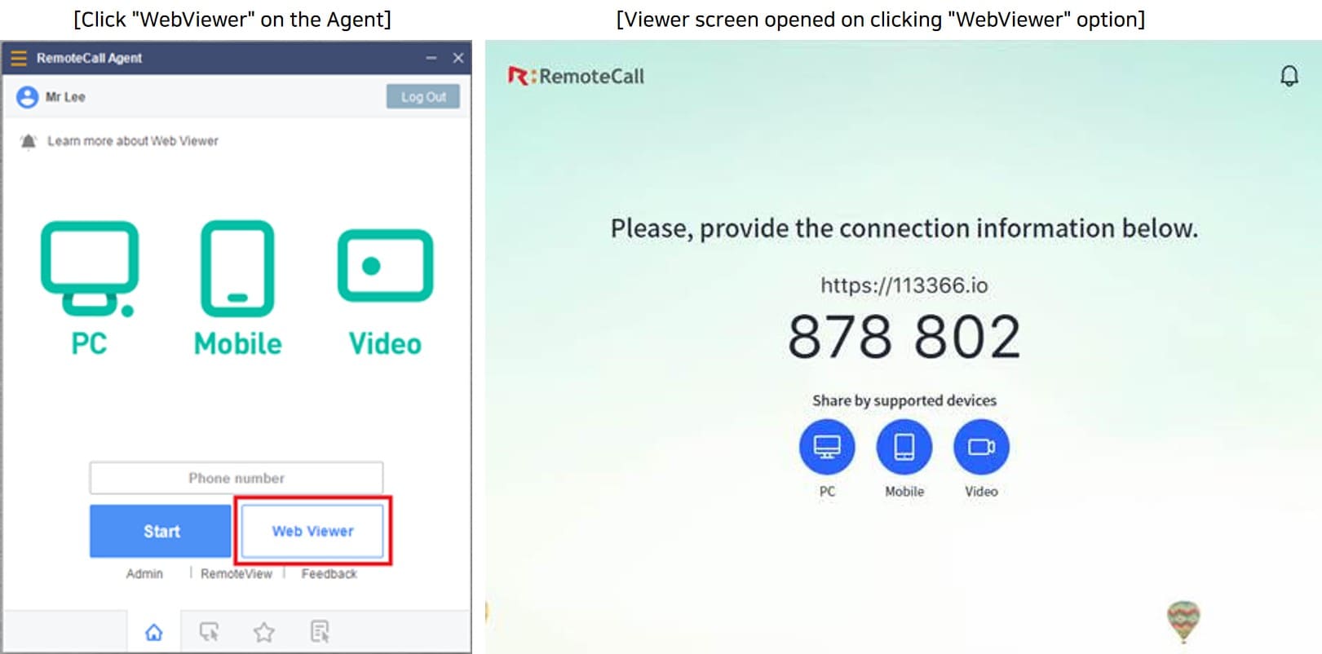
Task: Switch to the Home tab icon
Action: click(x=154, y=632)
